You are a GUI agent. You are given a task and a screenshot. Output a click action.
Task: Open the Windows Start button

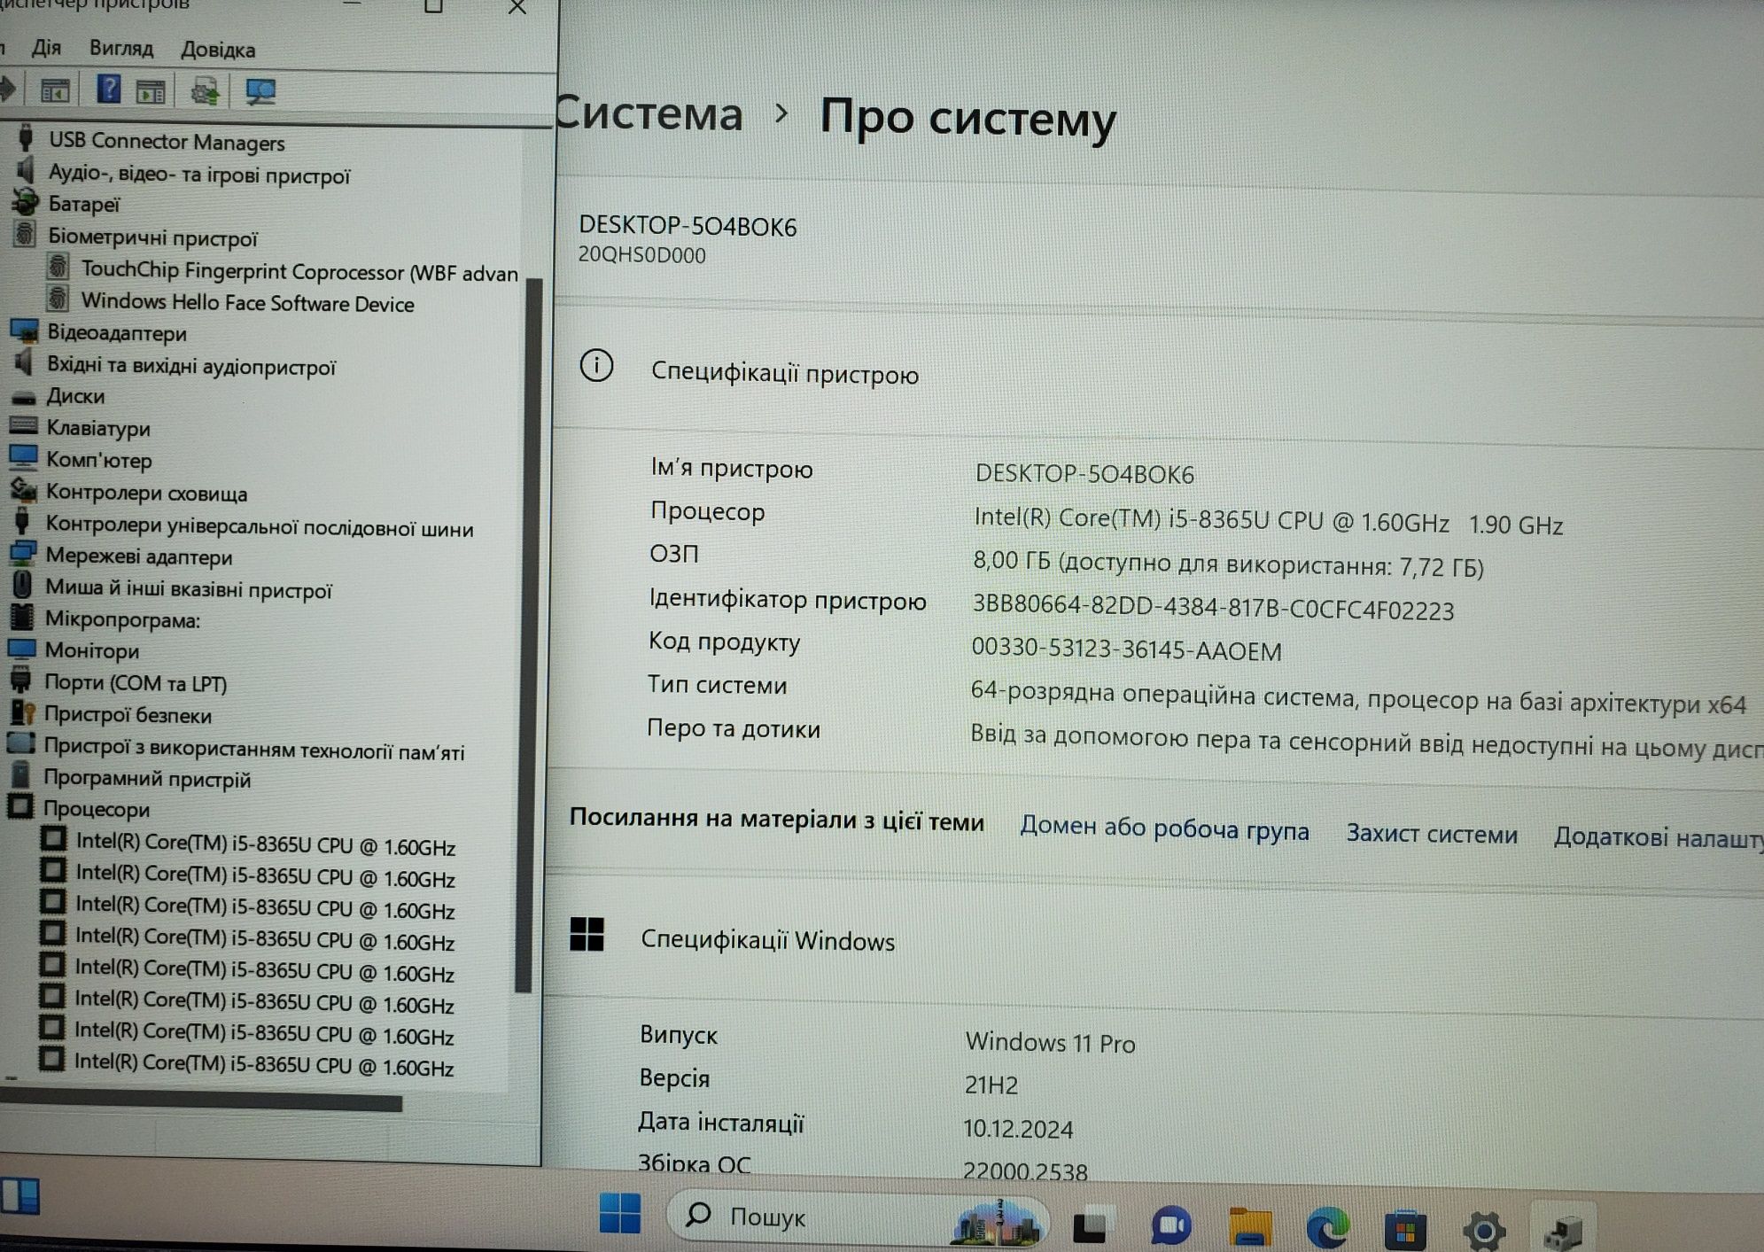click(619, 1213)
